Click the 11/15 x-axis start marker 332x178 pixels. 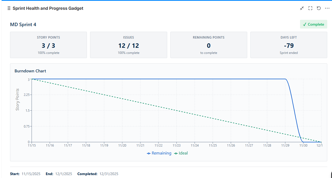click(32, 145)
